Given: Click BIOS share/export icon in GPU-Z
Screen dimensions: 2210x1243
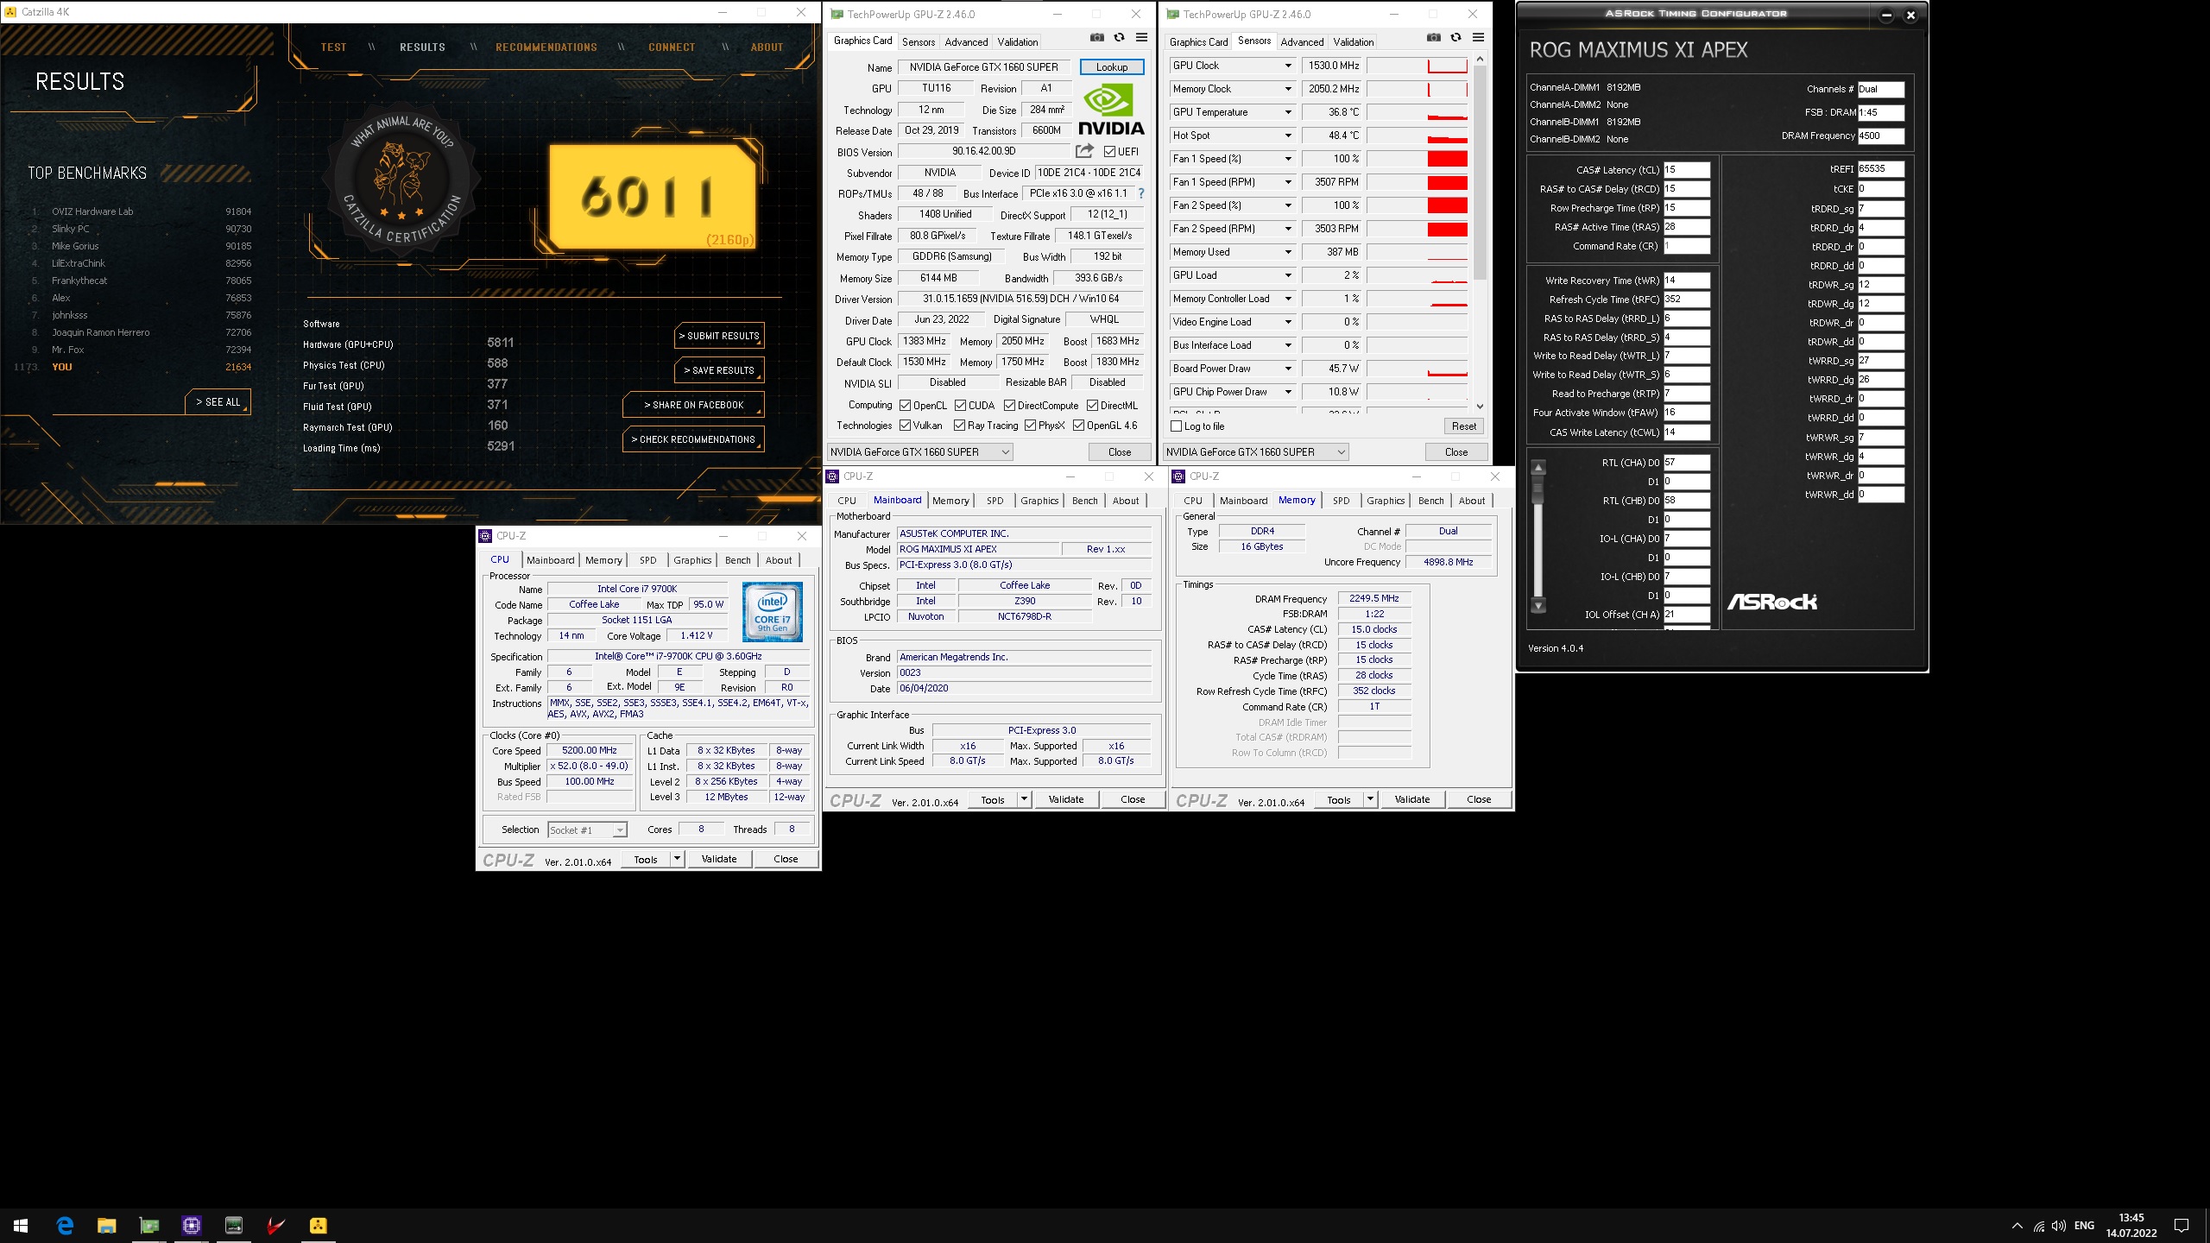Looking at the screenshot, I should click(1084, 151).
